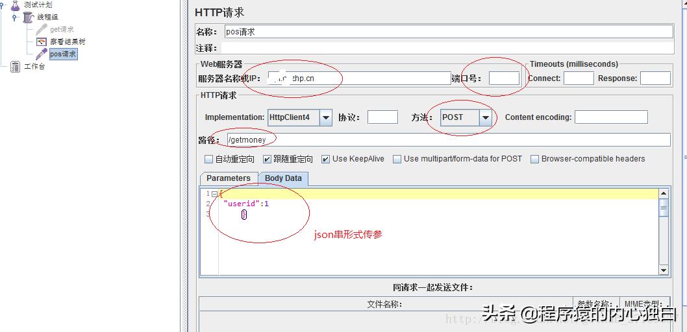Click the 服务器名称或IP input field
This screenshot has width=687, height=332.
click(359, 78)
